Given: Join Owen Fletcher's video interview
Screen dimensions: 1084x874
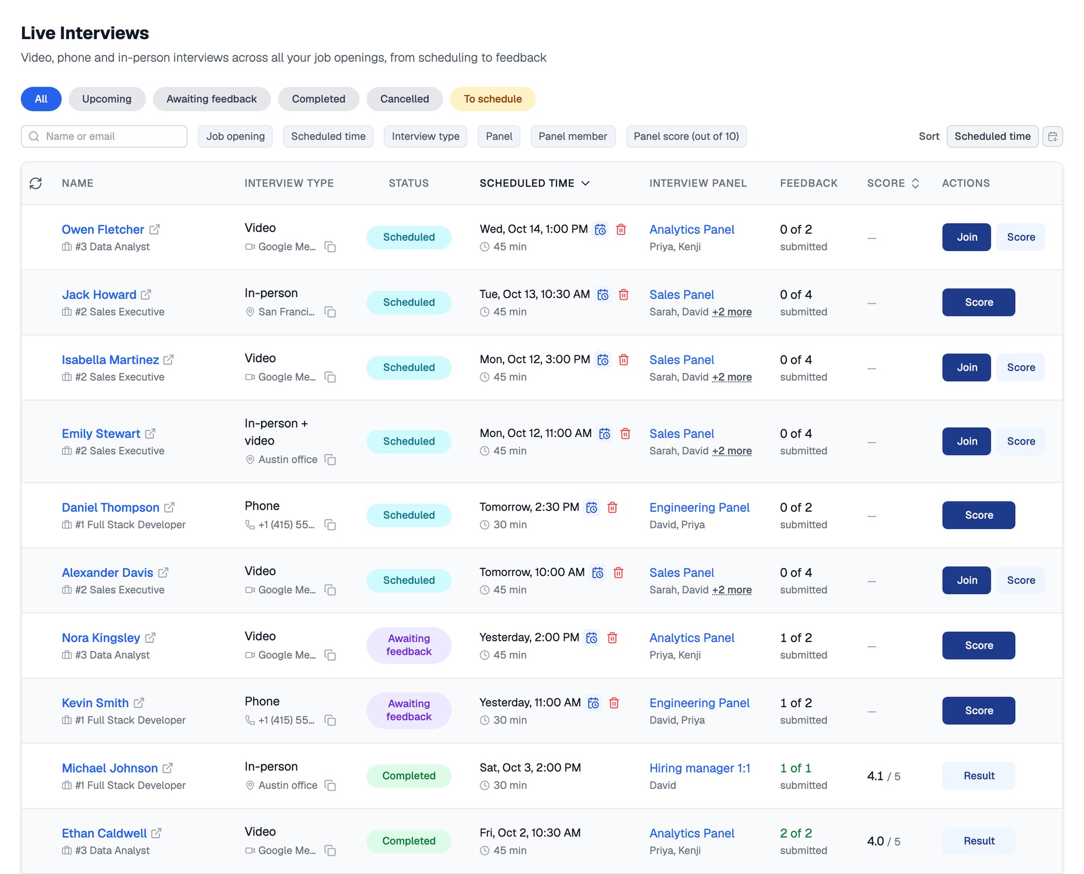Looking at the screenshot, I should (x=966, y=237).
